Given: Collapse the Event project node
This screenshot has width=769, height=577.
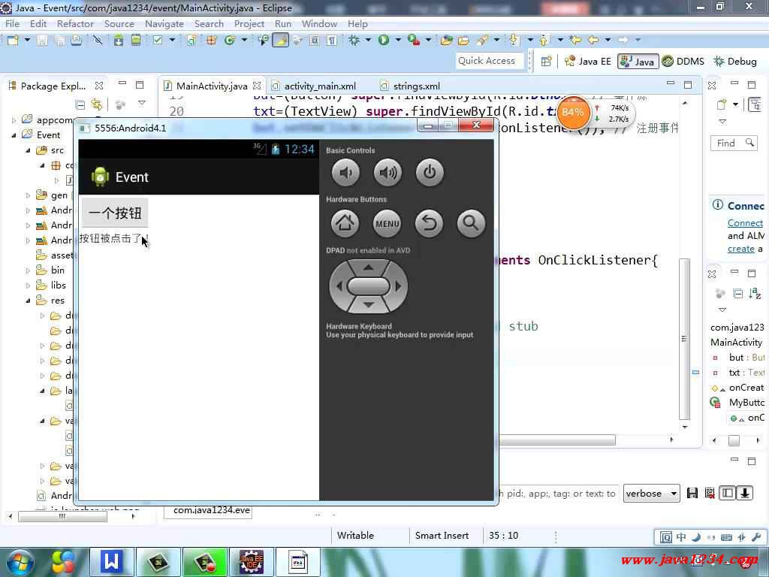Looking at the screenshot, I should (14, 135).
